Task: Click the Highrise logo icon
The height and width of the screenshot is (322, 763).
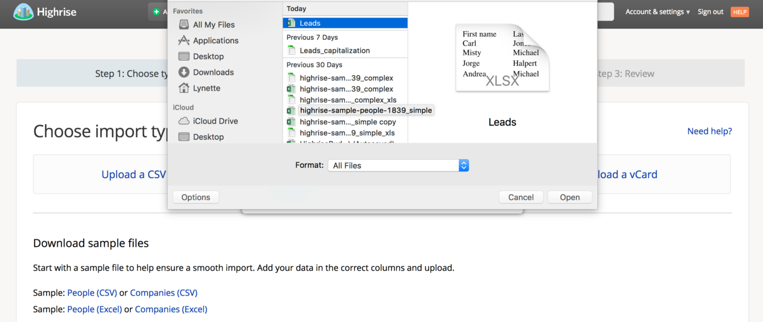Action: click(23, 12)
